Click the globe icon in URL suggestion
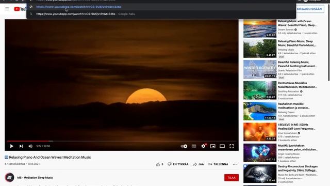330x186 pixels. point(31,7)
